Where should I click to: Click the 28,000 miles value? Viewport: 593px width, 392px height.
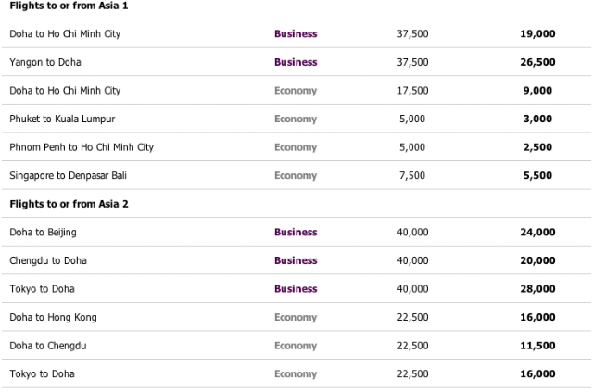point(536,289)
